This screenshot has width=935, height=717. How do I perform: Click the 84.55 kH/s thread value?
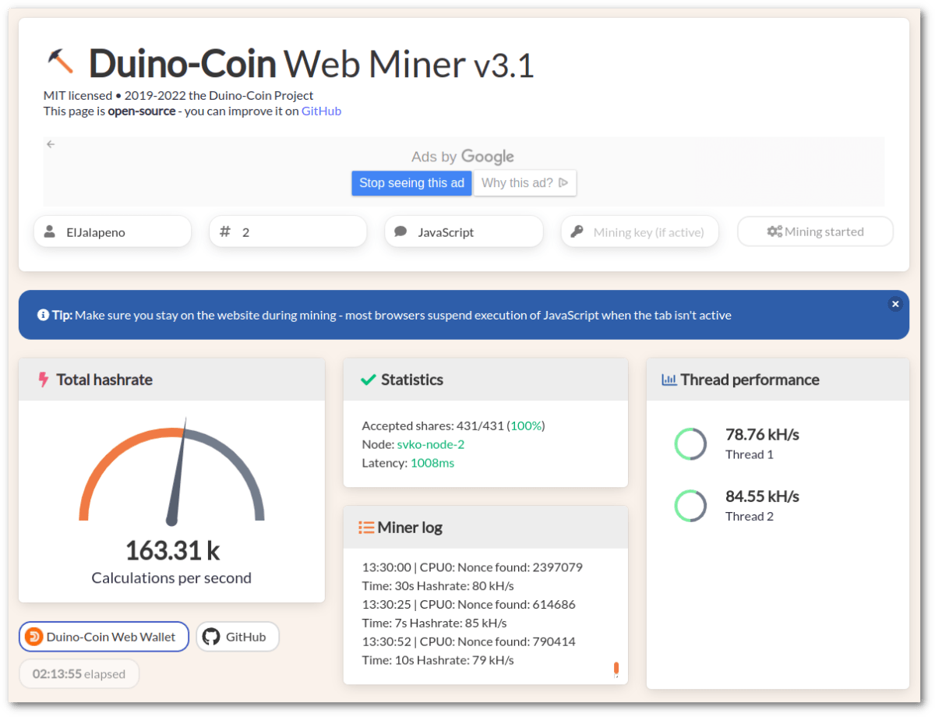(x=762, y=496)
